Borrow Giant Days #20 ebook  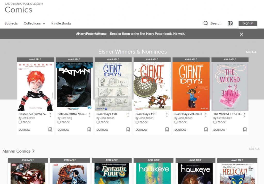(102, 130)
